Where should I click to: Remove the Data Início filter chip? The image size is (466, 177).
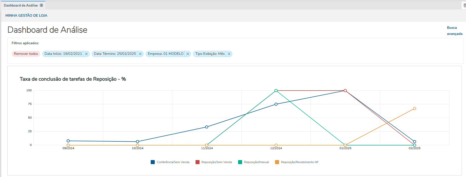pyautogui.click(x=86, y=54)
